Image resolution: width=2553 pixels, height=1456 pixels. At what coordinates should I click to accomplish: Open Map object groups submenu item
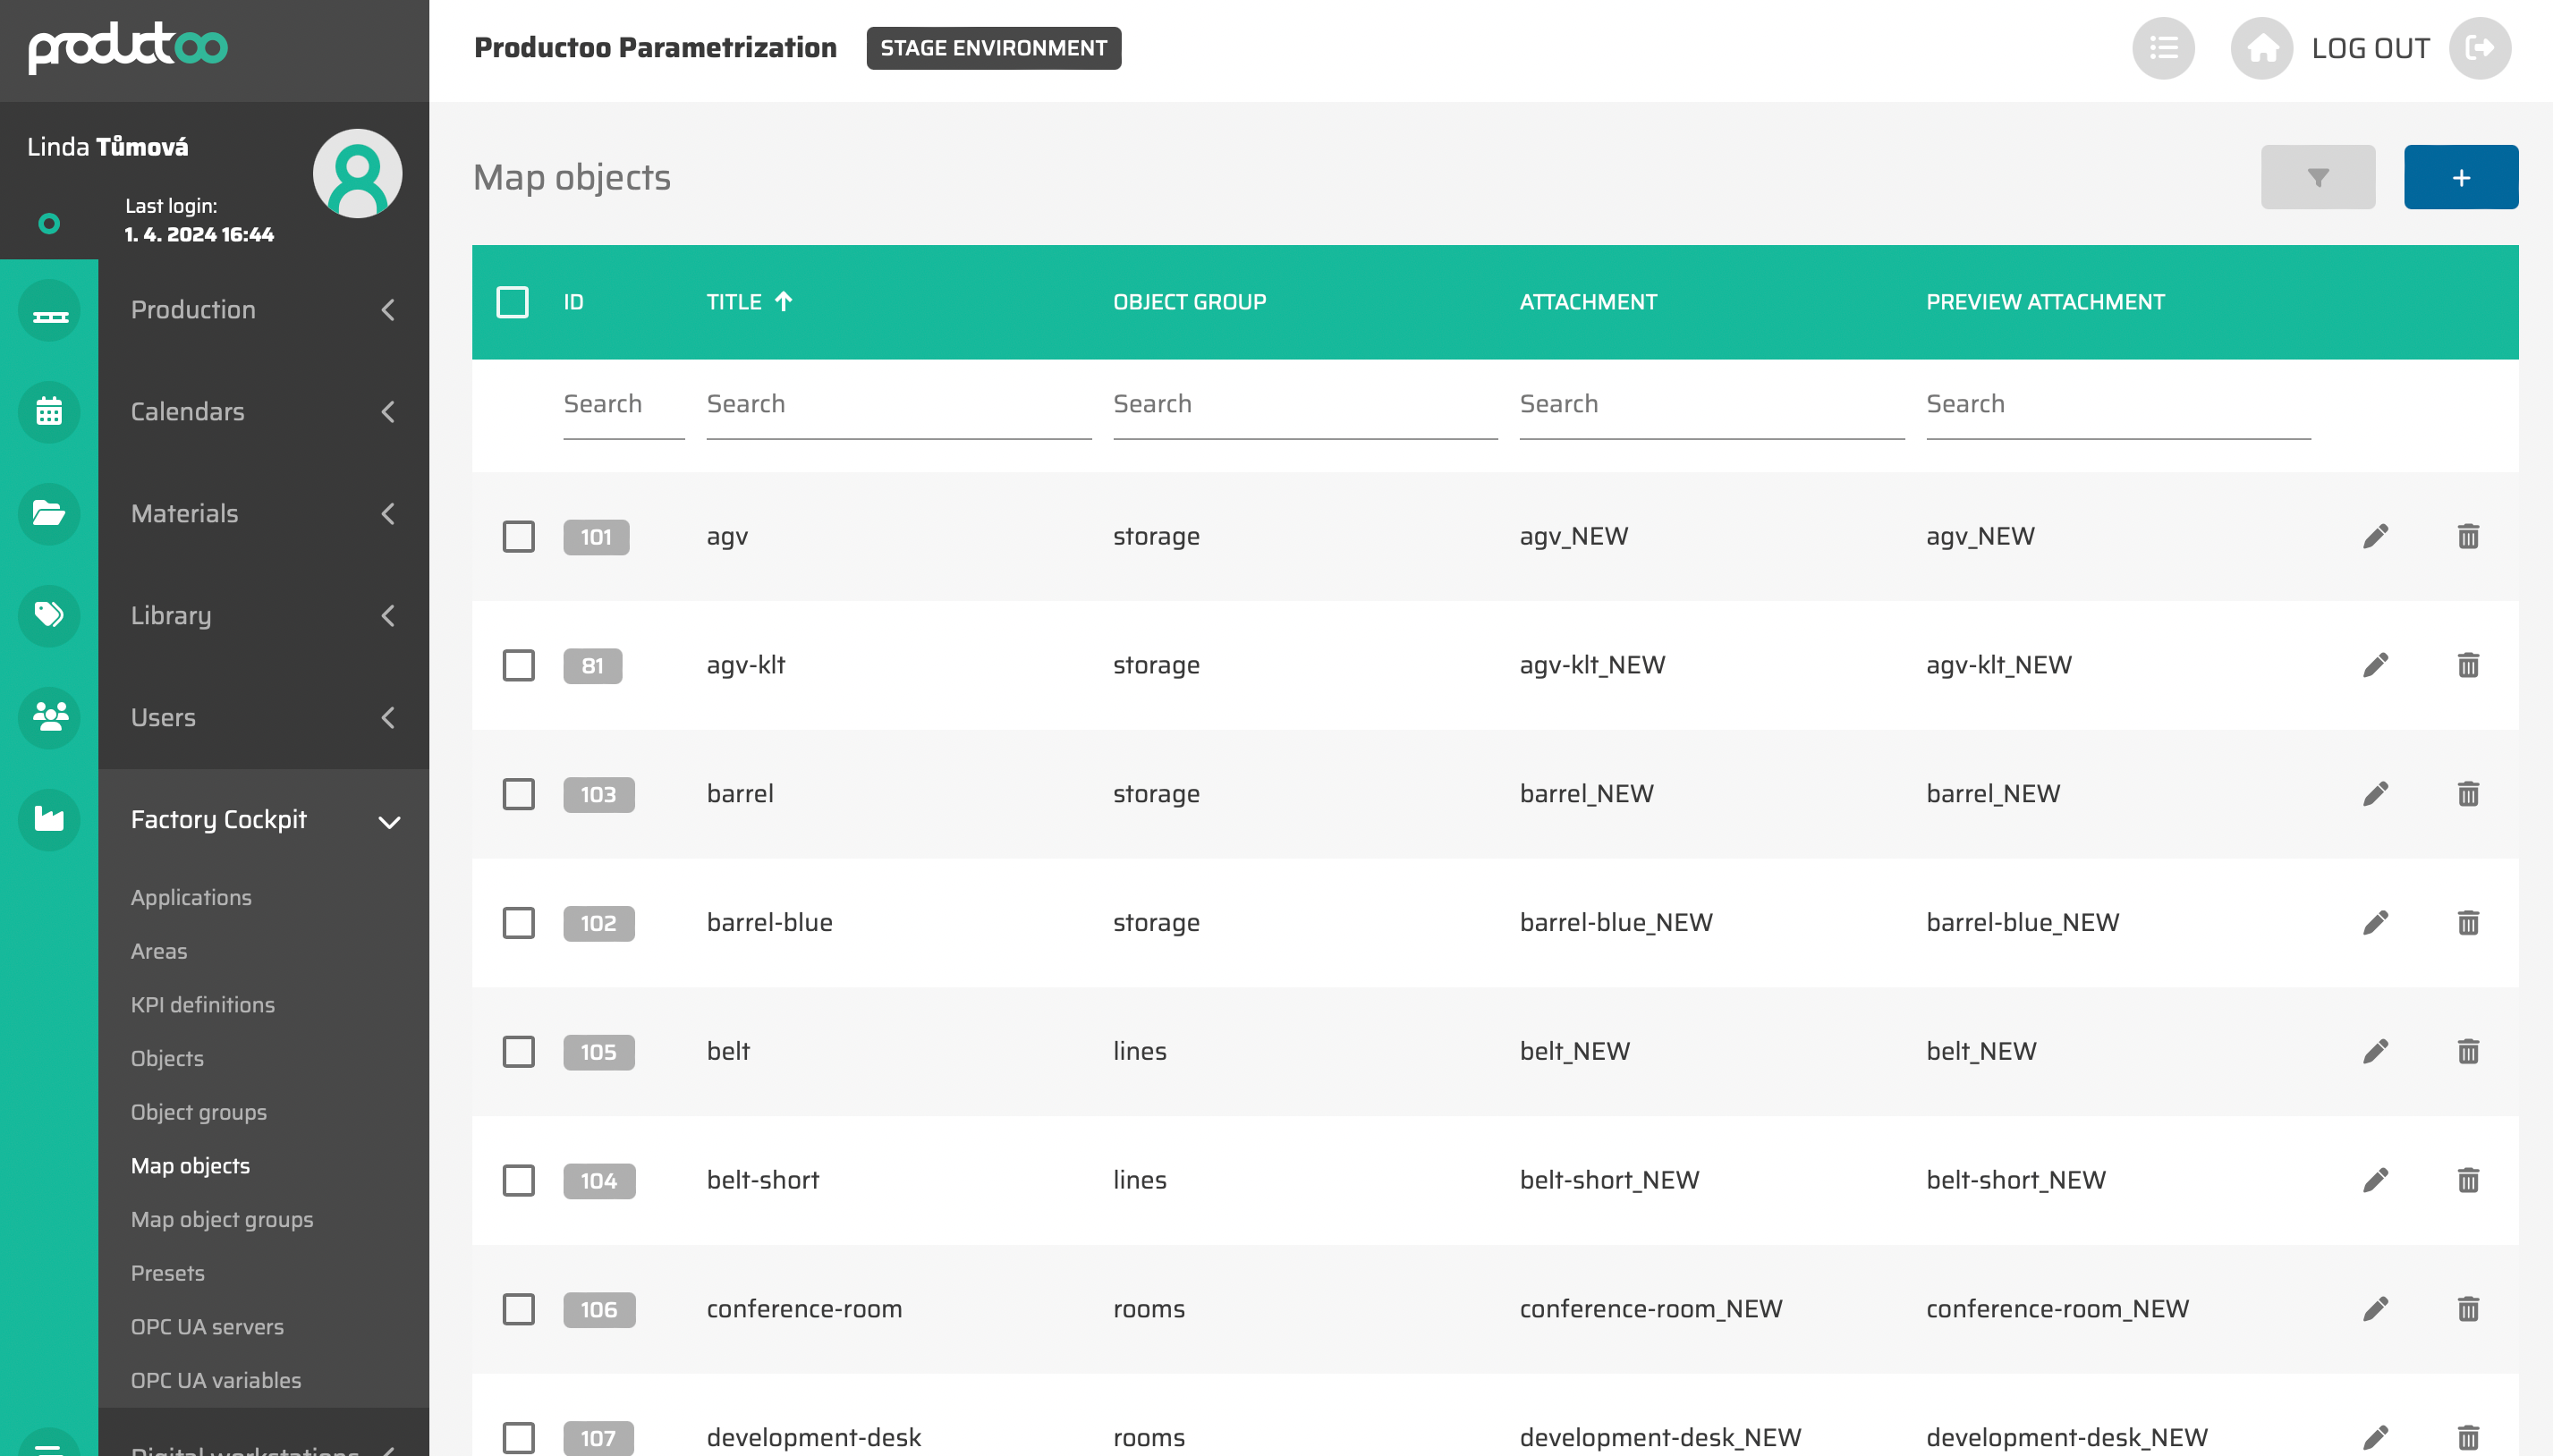[222, 1219]
